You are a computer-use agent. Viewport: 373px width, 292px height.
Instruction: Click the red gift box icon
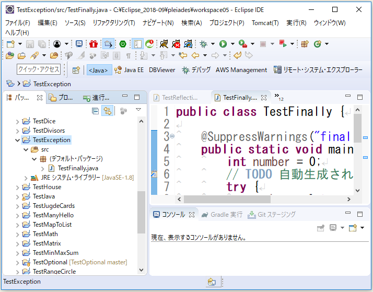94,44
